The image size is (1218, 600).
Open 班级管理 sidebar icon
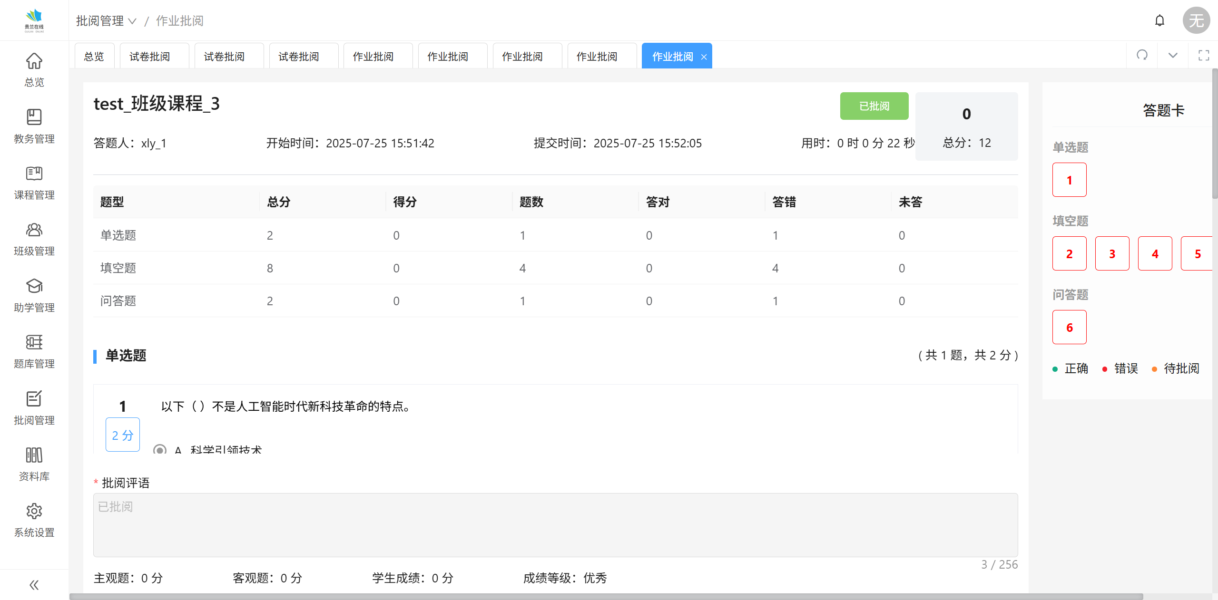(34, 230)
